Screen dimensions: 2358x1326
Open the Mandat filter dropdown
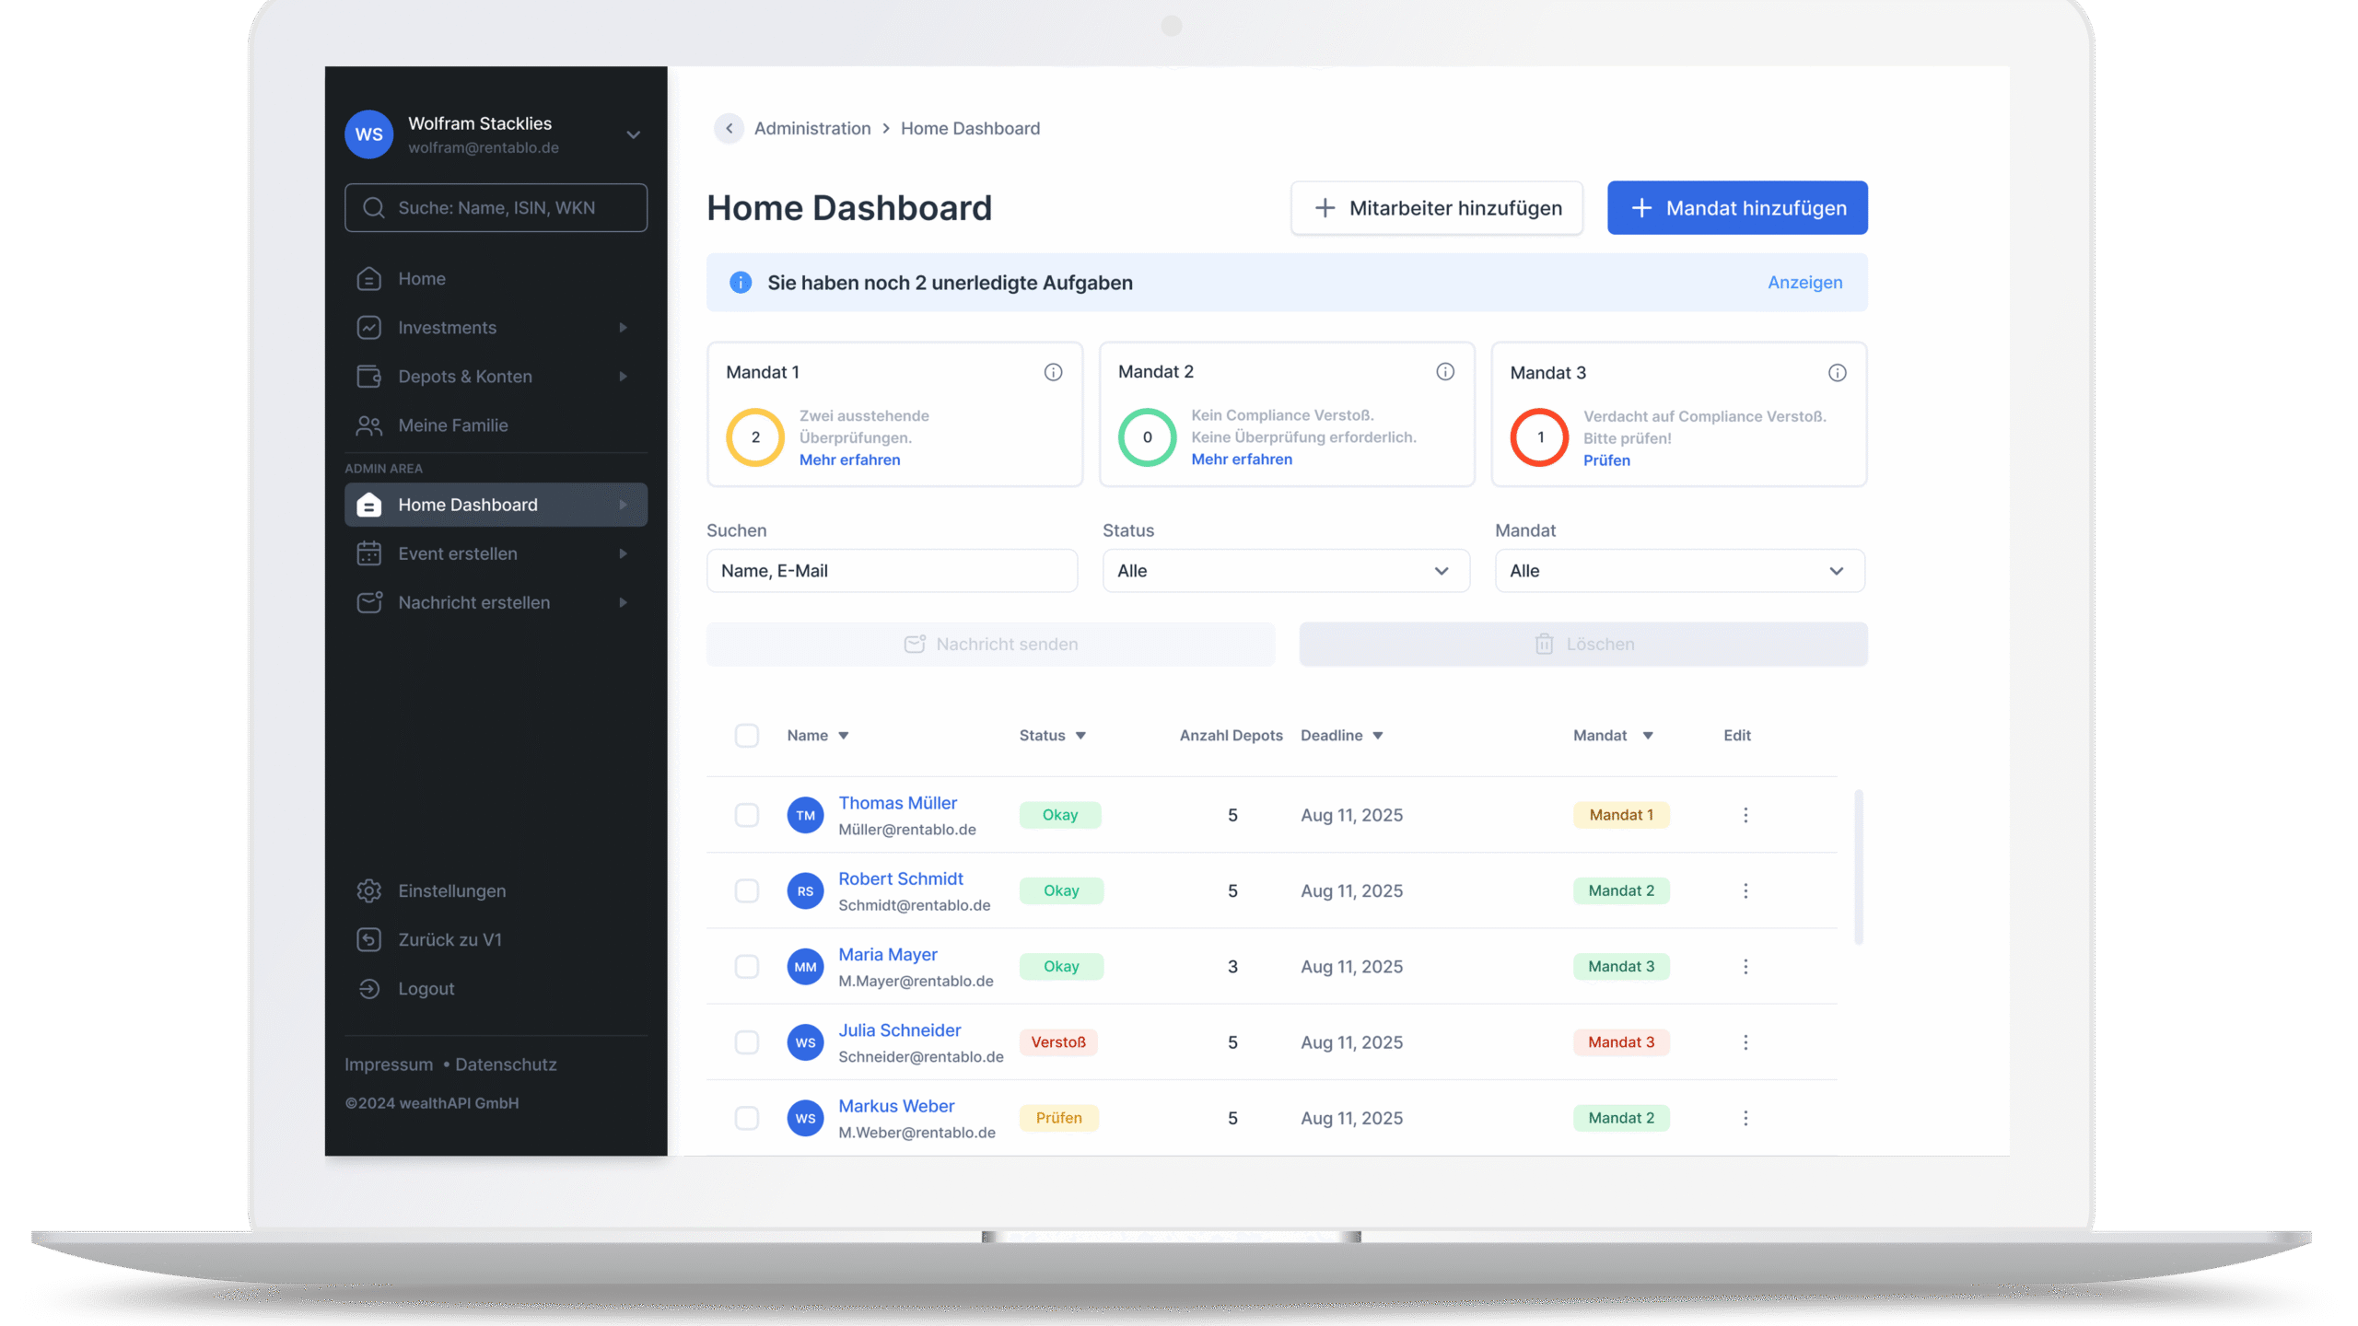(1678, 571)
